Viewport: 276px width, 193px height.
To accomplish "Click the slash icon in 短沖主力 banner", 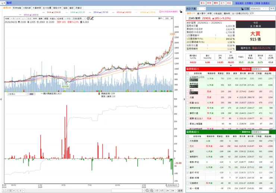I will 274,48.
